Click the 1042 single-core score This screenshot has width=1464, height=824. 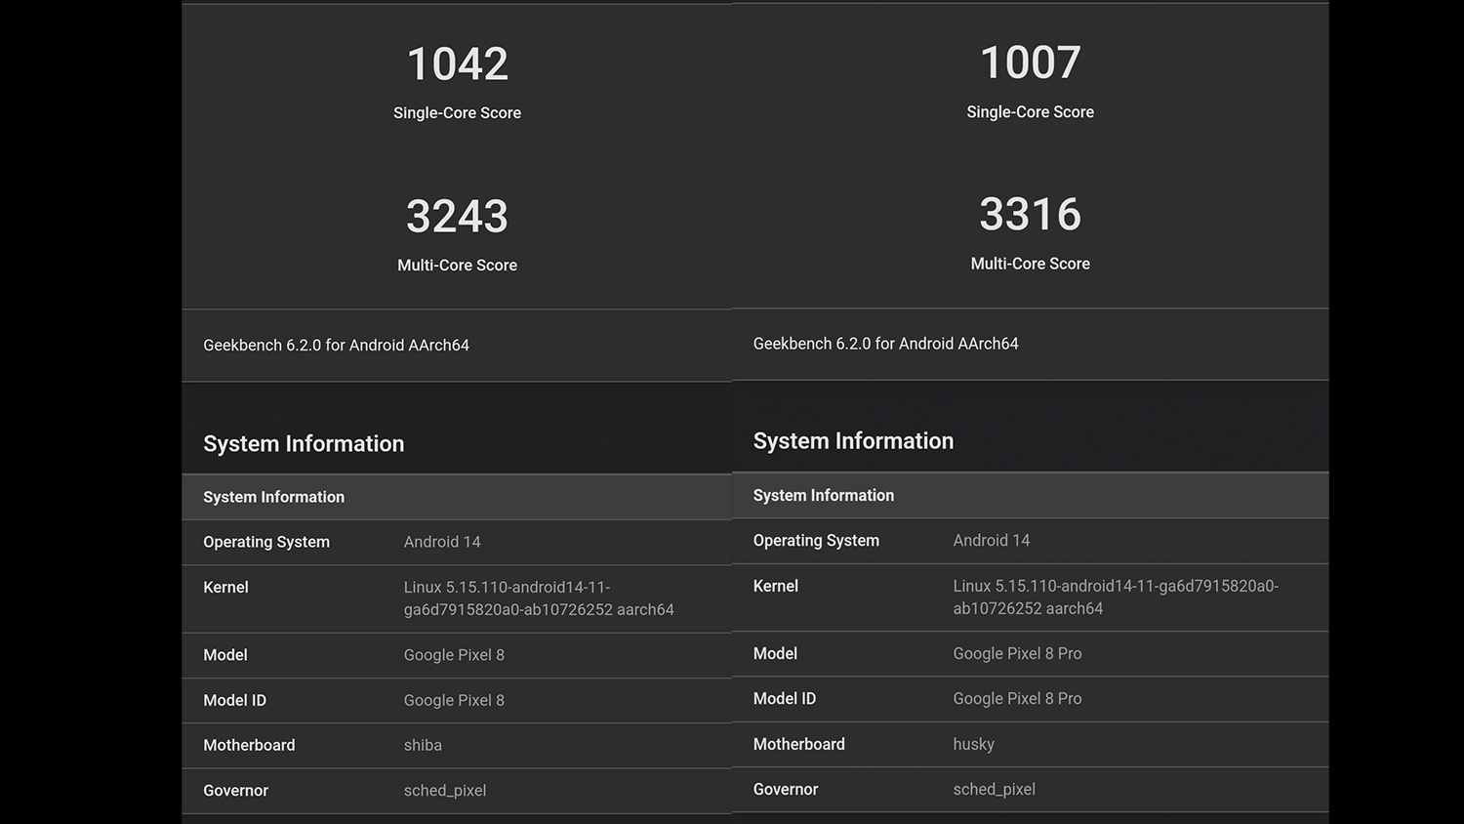click(x=457, y=64)
